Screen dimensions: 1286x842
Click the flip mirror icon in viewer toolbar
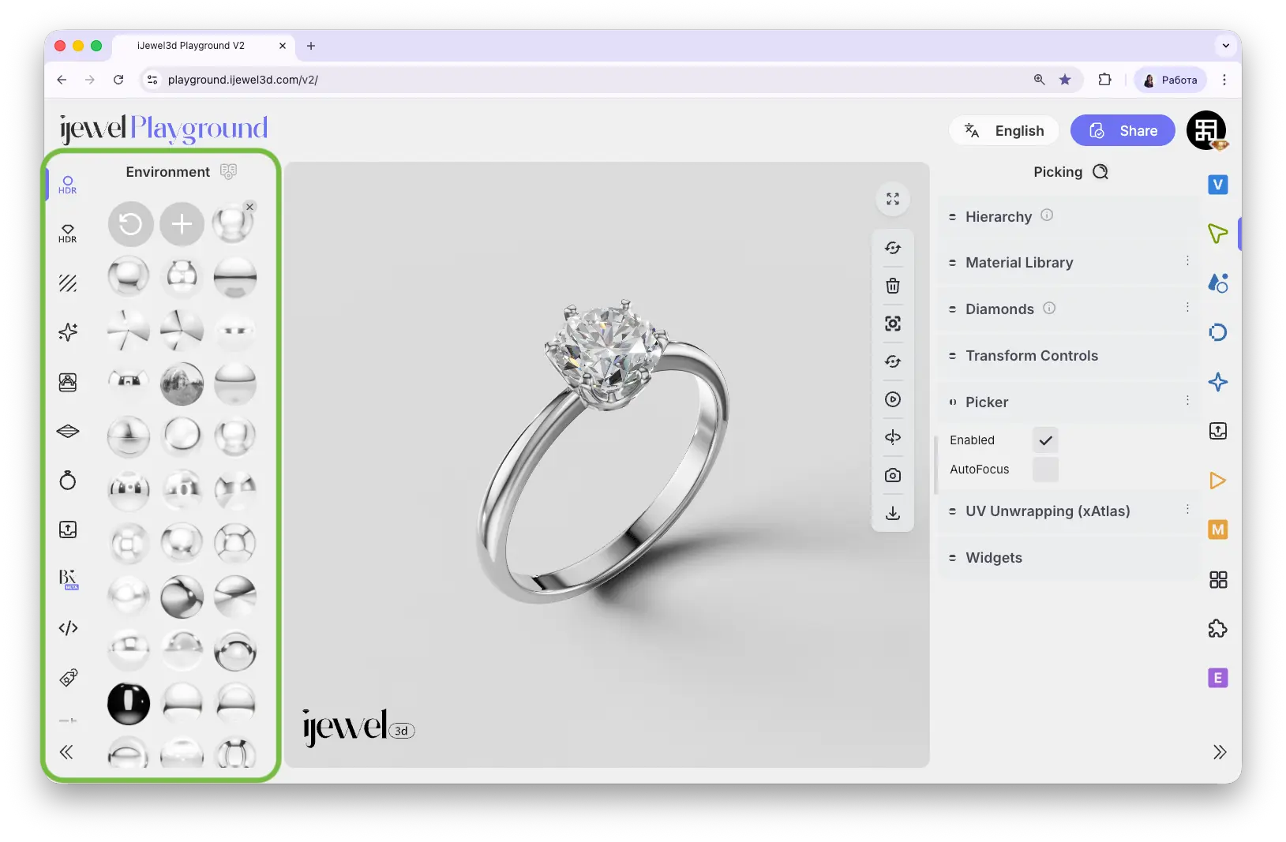[x=893, y=437]
